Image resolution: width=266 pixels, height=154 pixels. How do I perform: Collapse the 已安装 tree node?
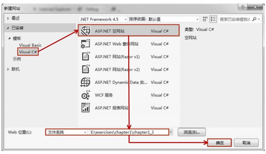pos(8,28)
